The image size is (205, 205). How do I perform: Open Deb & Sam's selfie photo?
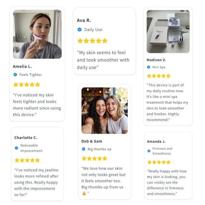coord(105,111)
